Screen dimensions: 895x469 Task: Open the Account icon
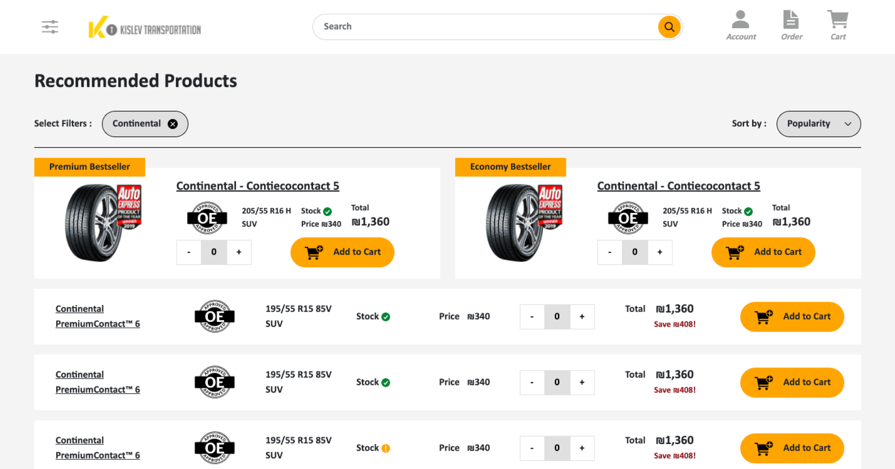point(741,25)
